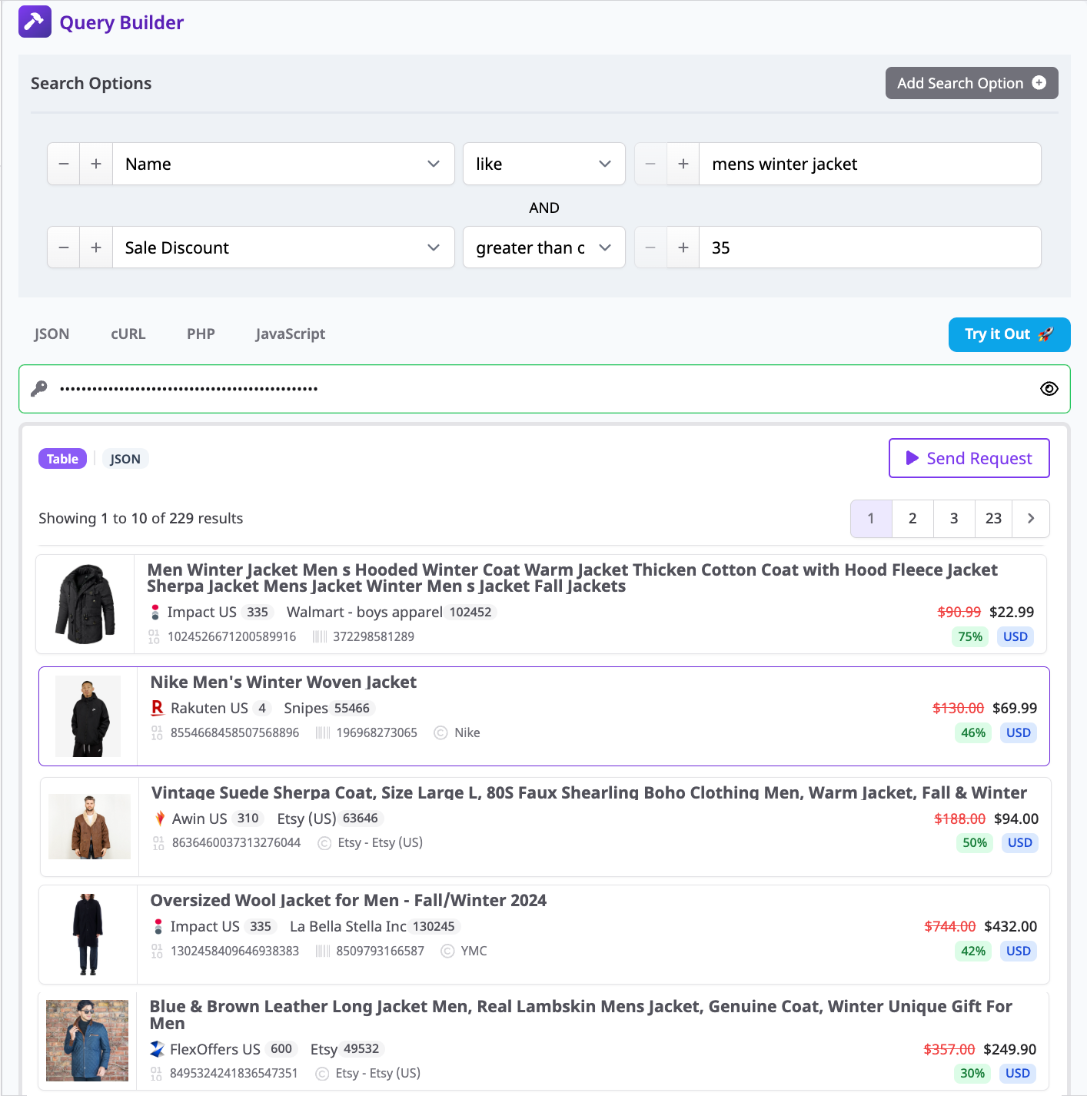Click the Send Request button
The height and width of the screenshot is (1096, 1087).
pos(969,458)
